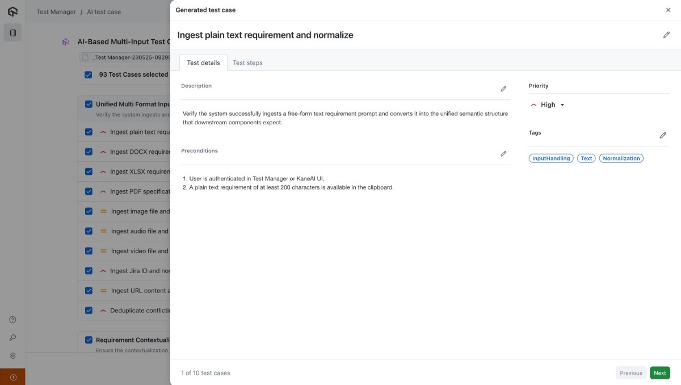Open the Ingest XLSX requirement row
The width and height of the screenshot is (681, 385).
coord(140,171)
